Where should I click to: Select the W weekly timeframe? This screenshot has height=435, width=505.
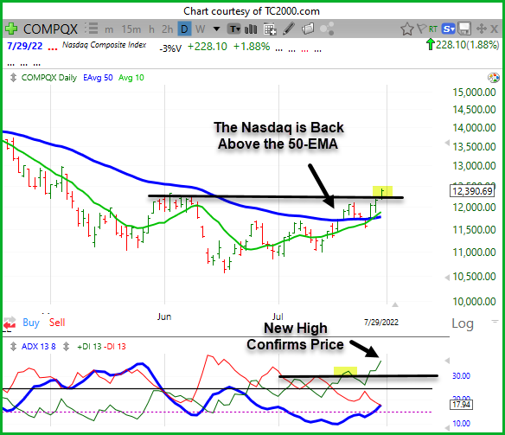pos(200,29)
